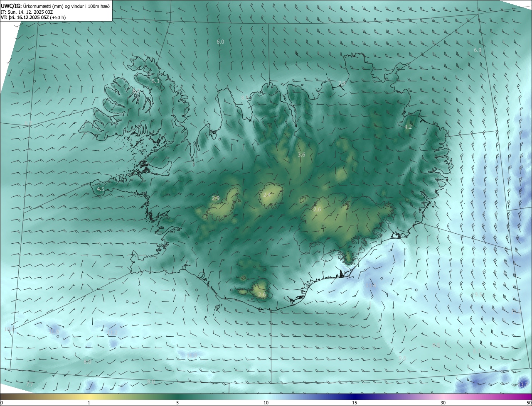Viewport: 532px width, 406px height.
Task: Click the color scale bar at the bottom
Action: tap(266, 396)
